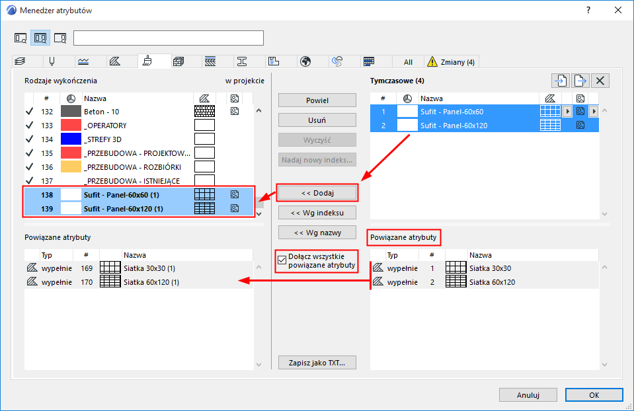Select Siatka 30x30 in right related attributes
The width and height of the screenshot is (634, 411).
point(485,268)
